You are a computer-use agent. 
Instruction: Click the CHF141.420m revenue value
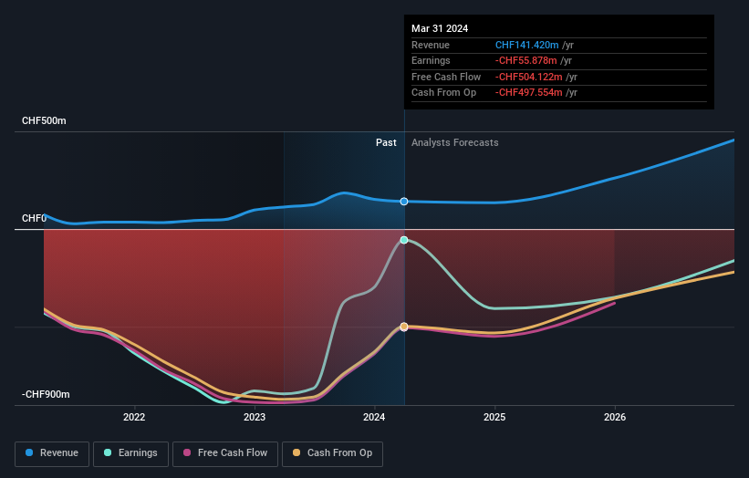tap(527, 45)
